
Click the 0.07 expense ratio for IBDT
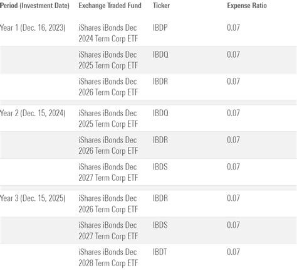tap(233, 252)
